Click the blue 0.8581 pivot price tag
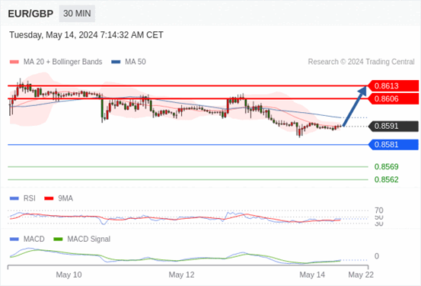 tap(393, 145)
